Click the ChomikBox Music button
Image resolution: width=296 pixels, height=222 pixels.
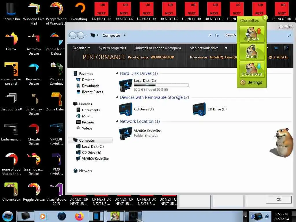click(252, 51)
